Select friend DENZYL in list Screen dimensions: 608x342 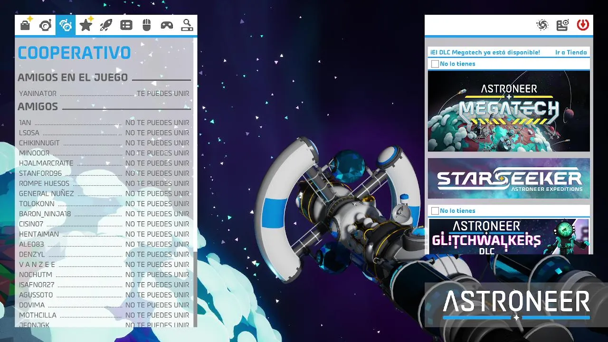(x=104, y=254)
